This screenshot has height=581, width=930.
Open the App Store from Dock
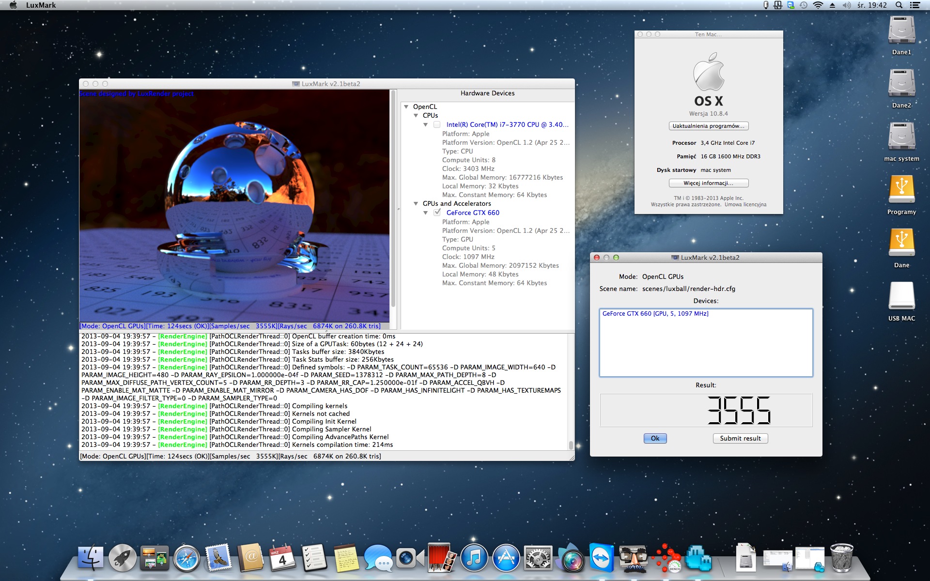pos(506,558)
